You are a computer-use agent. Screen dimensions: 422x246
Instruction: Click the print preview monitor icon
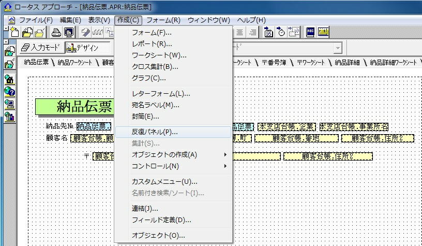coord(69,32)
